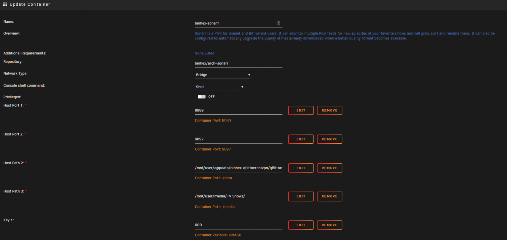The height and width of the screenshot is (240, 507).
Task: Edit the Host Path 3 media mapping
Action: 301,196
